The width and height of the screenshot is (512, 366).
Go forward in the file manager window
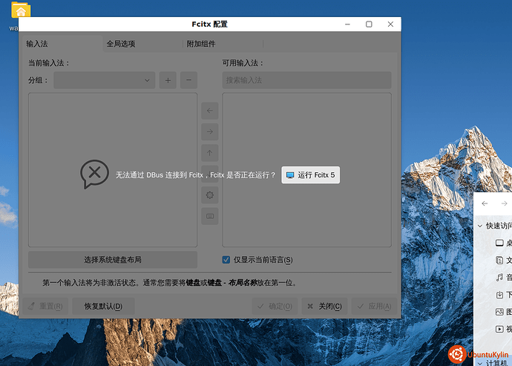(x=504, y=203)
